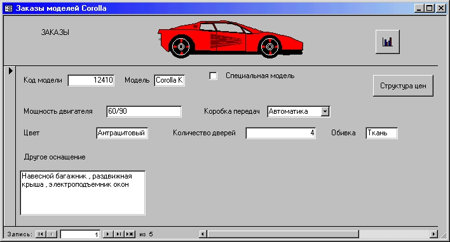Select the Мощность двигателя field 60/90
This screenshot has height=242, width=450.
pos(144,111)
